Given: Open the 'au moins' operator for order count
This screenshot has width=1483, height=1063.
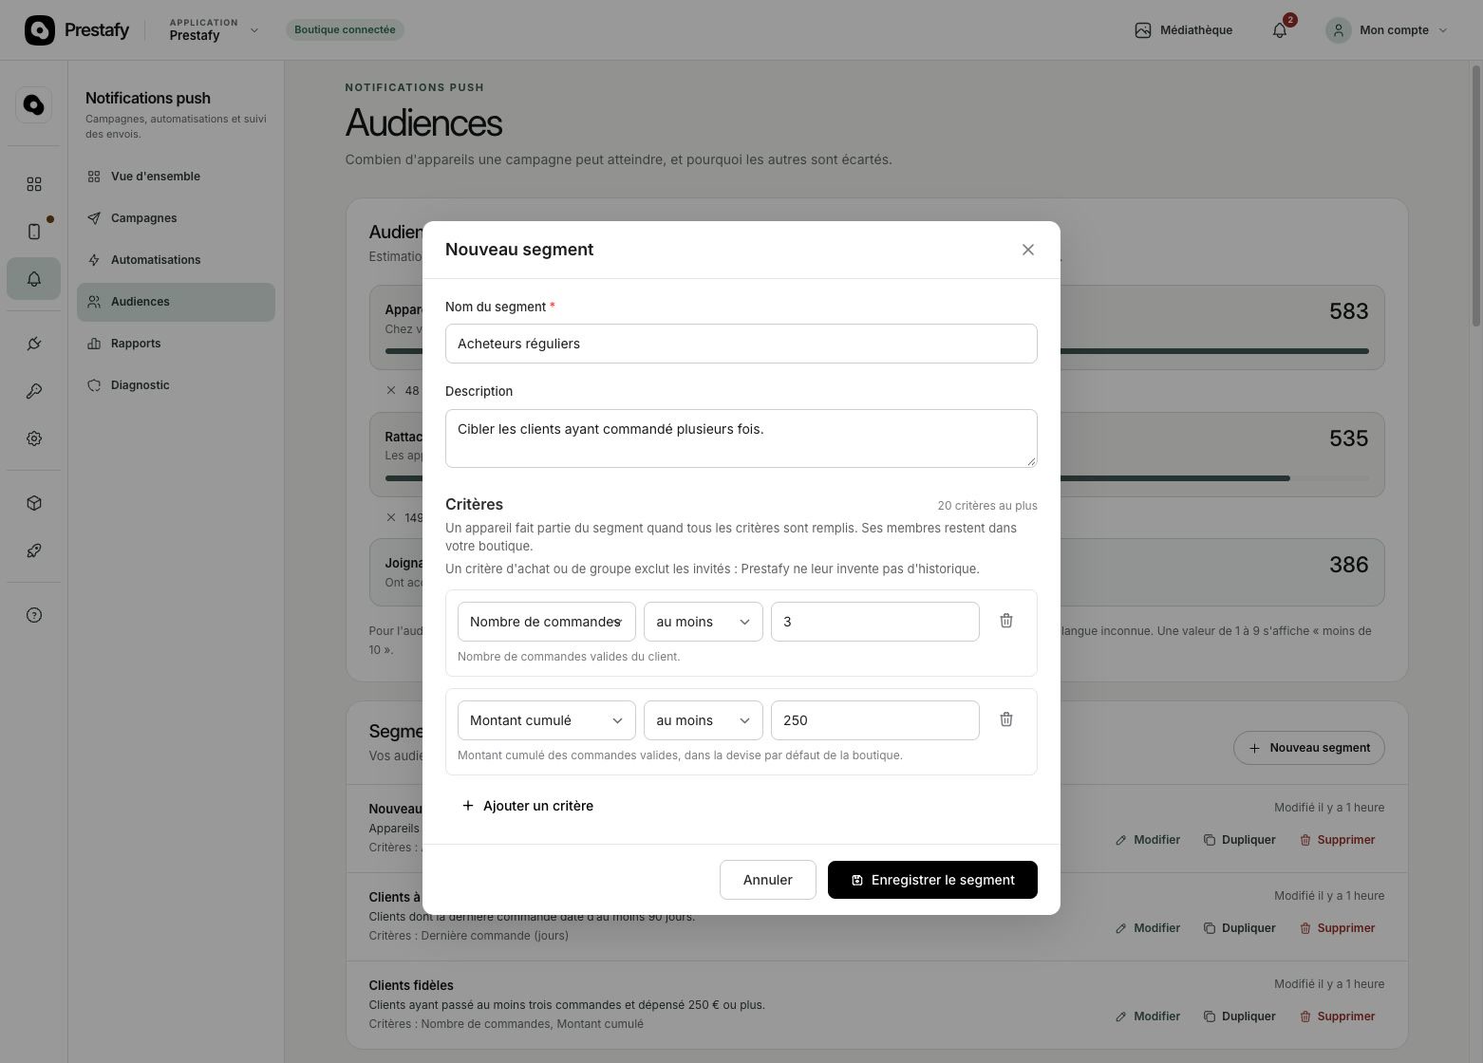Looking at the screenshot, I should click(704, 622).
